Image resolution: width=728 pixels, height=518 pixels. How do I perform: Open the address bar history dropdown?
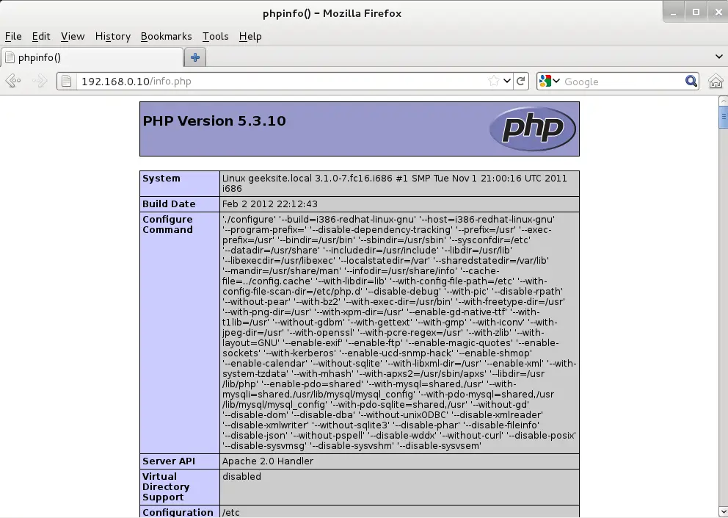507,81
